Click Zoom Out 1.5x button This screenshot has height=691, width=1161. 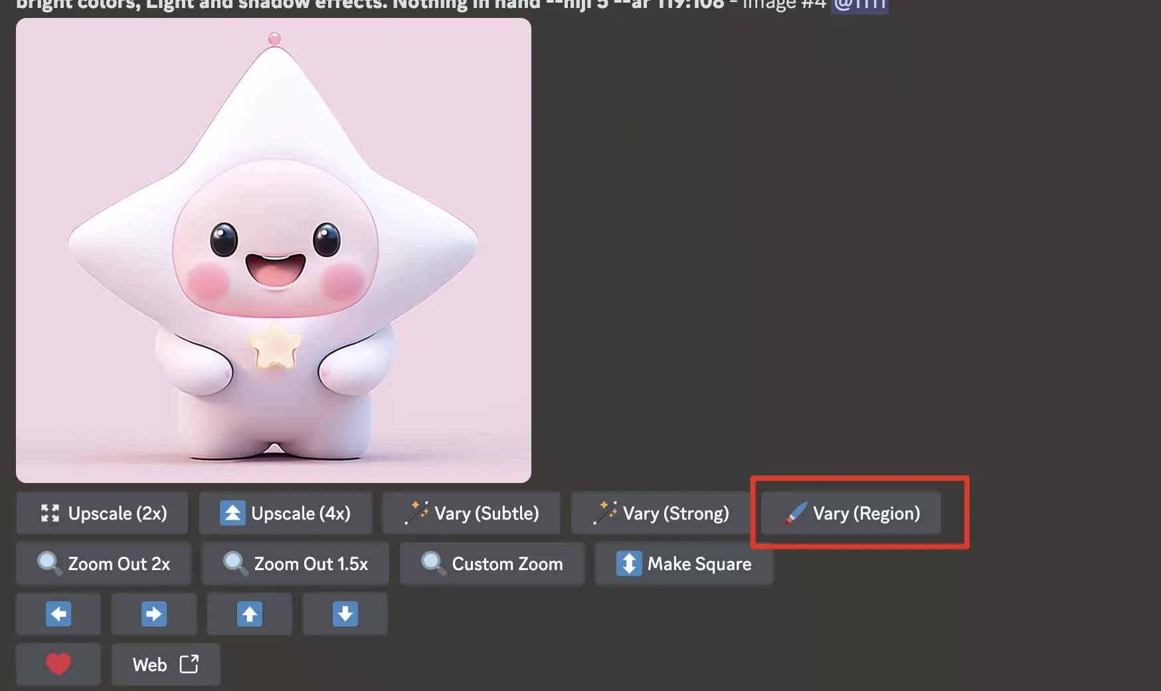[x=295, y=563]
